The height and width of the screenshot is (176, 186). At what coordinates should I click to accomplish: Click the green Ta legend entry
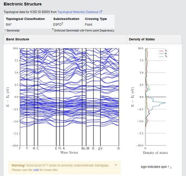tap(163, 56)
